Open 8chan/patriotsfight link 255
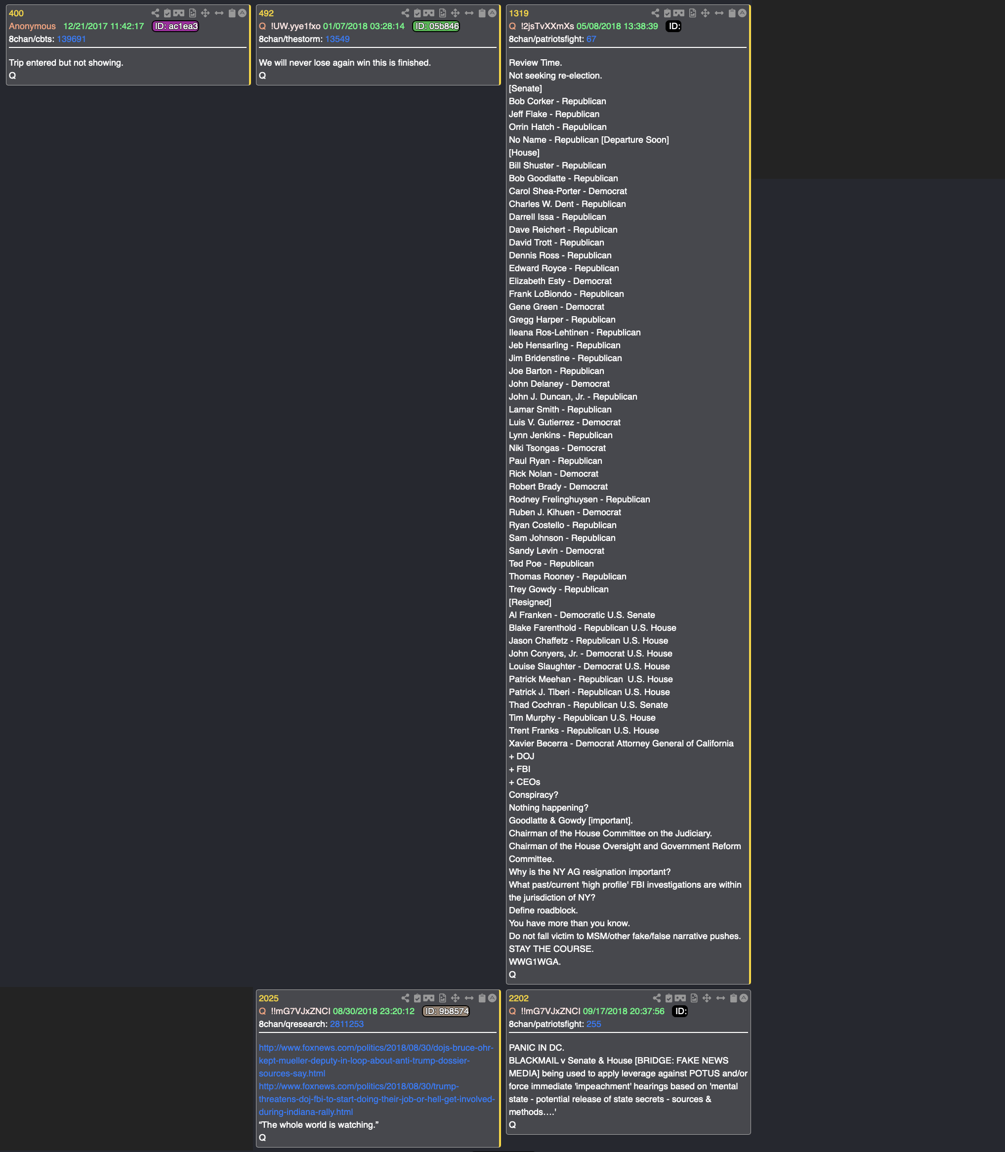 (593, 1024)
